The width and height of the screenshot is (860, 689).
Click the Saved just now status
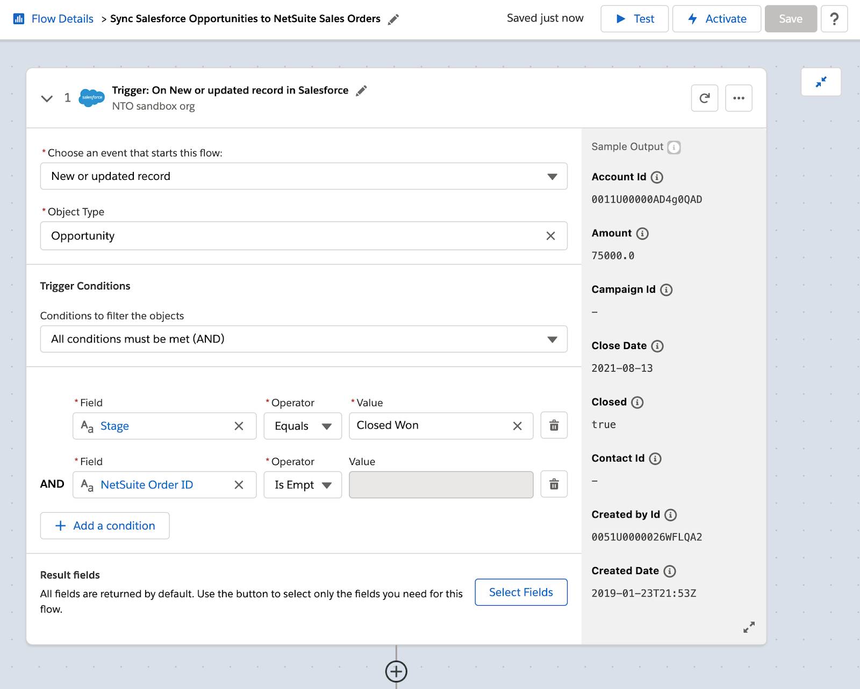(x=545, y=18)
